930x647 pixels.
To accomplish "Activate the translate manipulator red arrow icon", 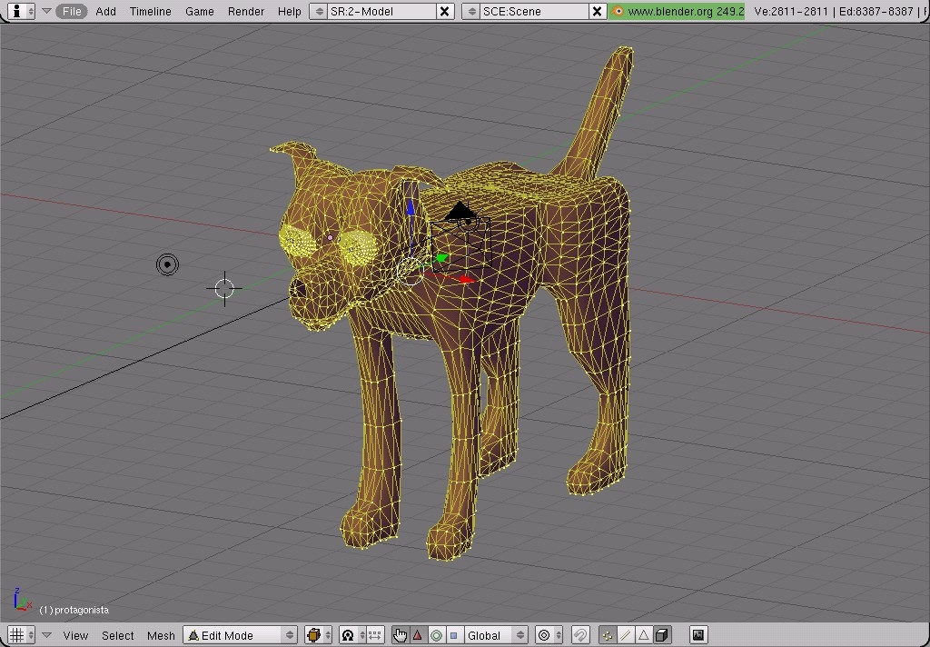I will [x=416, y=634].
